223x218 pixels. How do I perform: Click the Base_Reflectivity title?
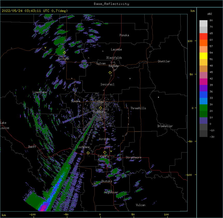(111, 4)
